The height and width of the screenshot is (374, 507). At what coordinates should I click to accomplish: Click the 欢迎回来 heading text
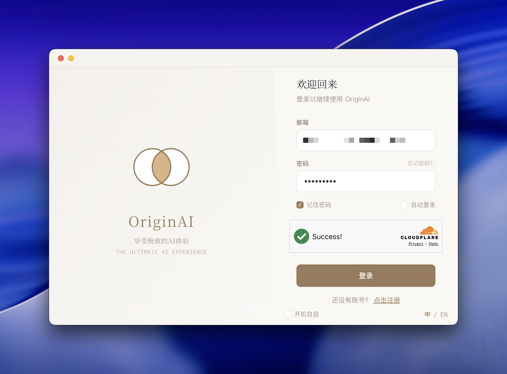tap(317, 84)
